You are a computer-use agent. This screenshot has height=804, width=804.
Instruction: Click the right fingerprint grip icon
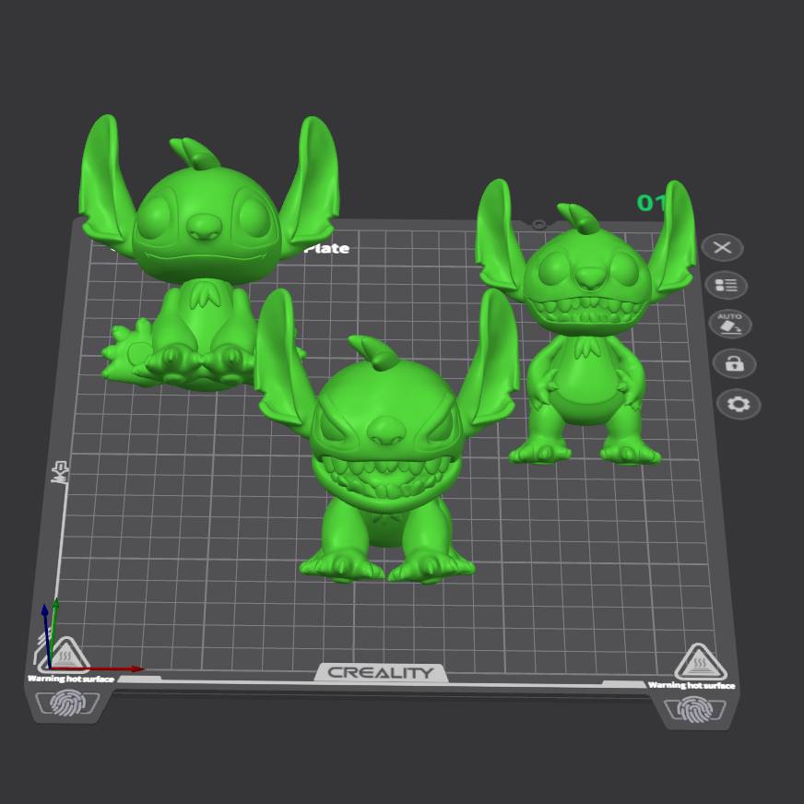click(x=693, y=709)
